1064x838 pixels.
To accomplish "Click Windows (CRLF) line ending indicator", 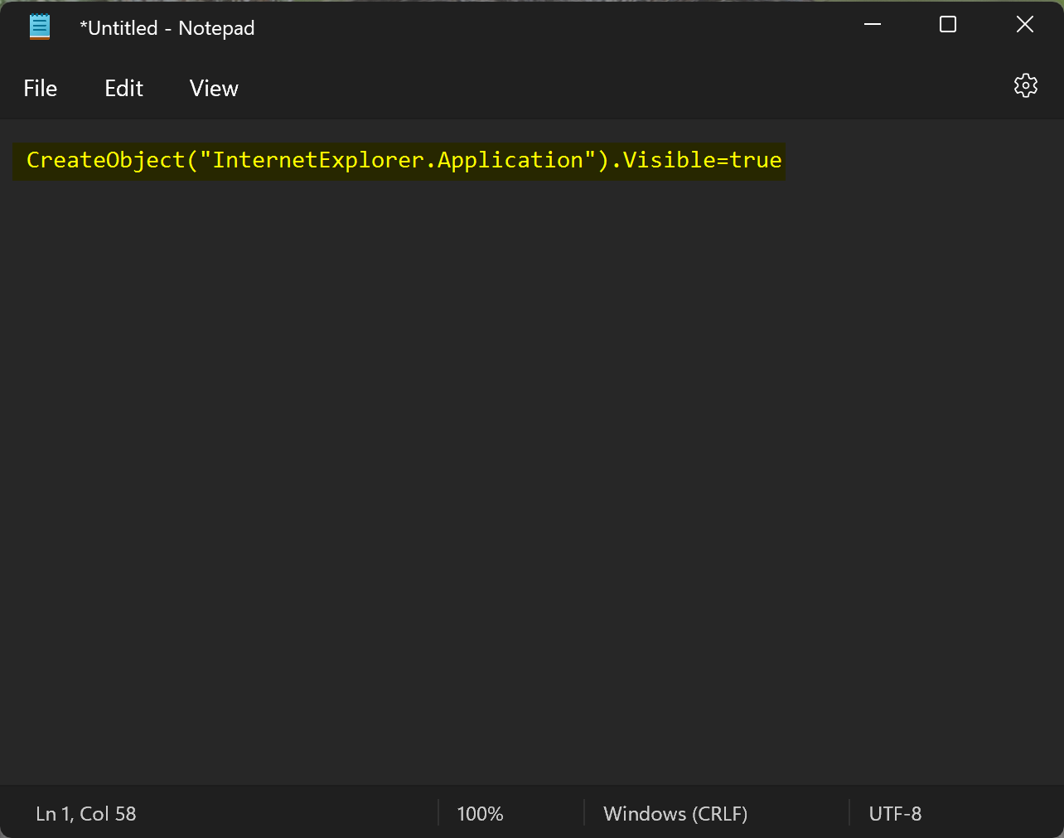I will (675, 814).
